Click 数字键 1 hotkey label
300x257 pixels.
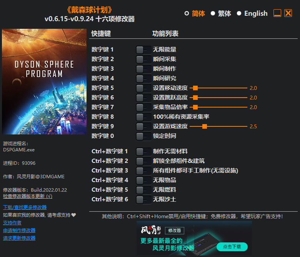click(102, 50)
